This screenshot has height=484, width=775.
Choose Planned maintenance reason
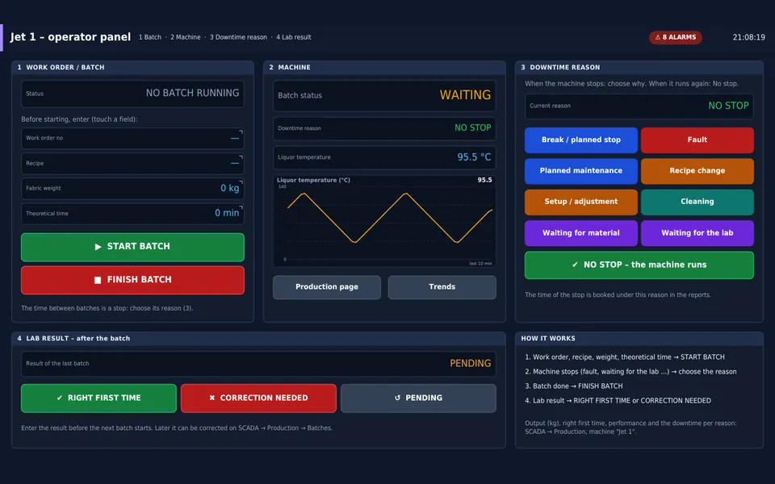tap(580, 171)
